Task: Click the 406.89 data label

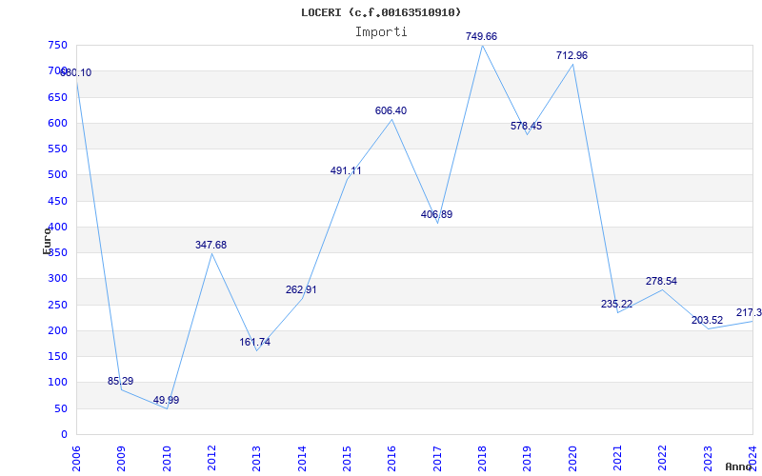Action: [436, 215]
